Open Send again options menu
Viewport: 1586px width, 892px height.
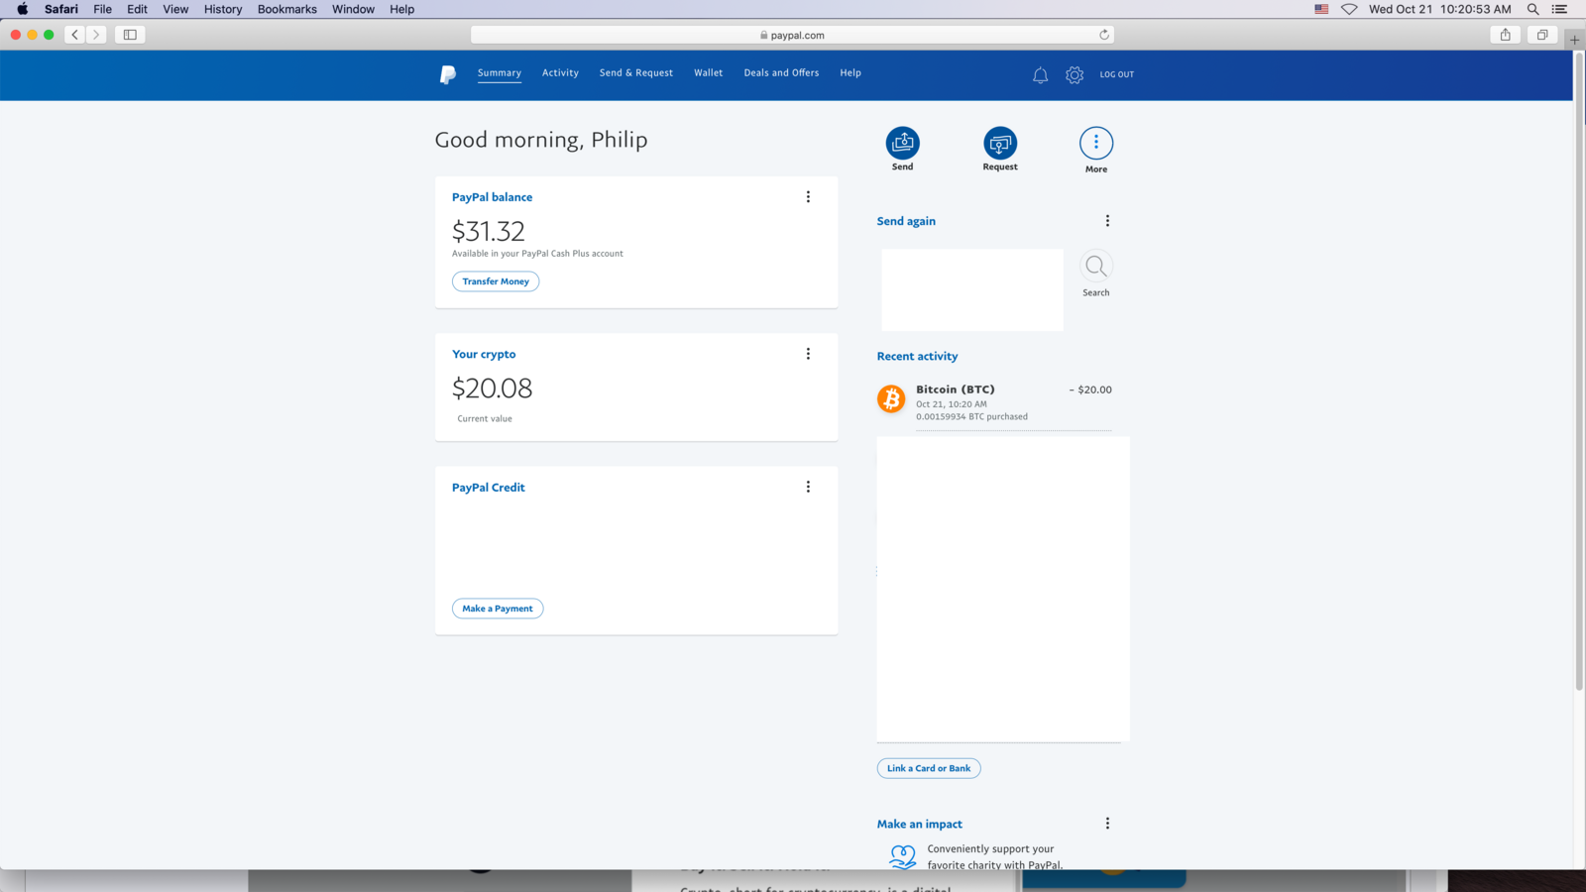click(x=1107, y=221)
